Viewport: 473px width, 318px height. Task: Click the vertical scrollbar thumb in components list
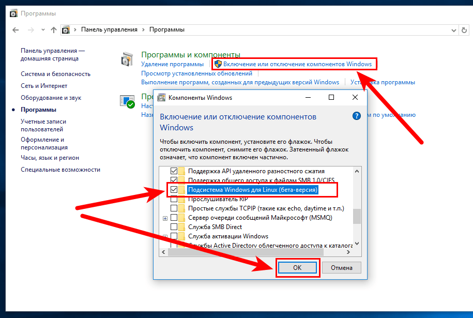(x=357, y=216)
